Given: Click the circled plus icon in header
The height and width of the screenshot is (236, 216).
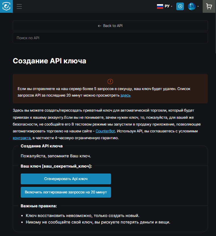Looking at the screenshot, I should click(180, 6).
